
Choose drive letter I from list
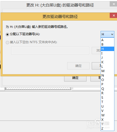pos(107,53)
